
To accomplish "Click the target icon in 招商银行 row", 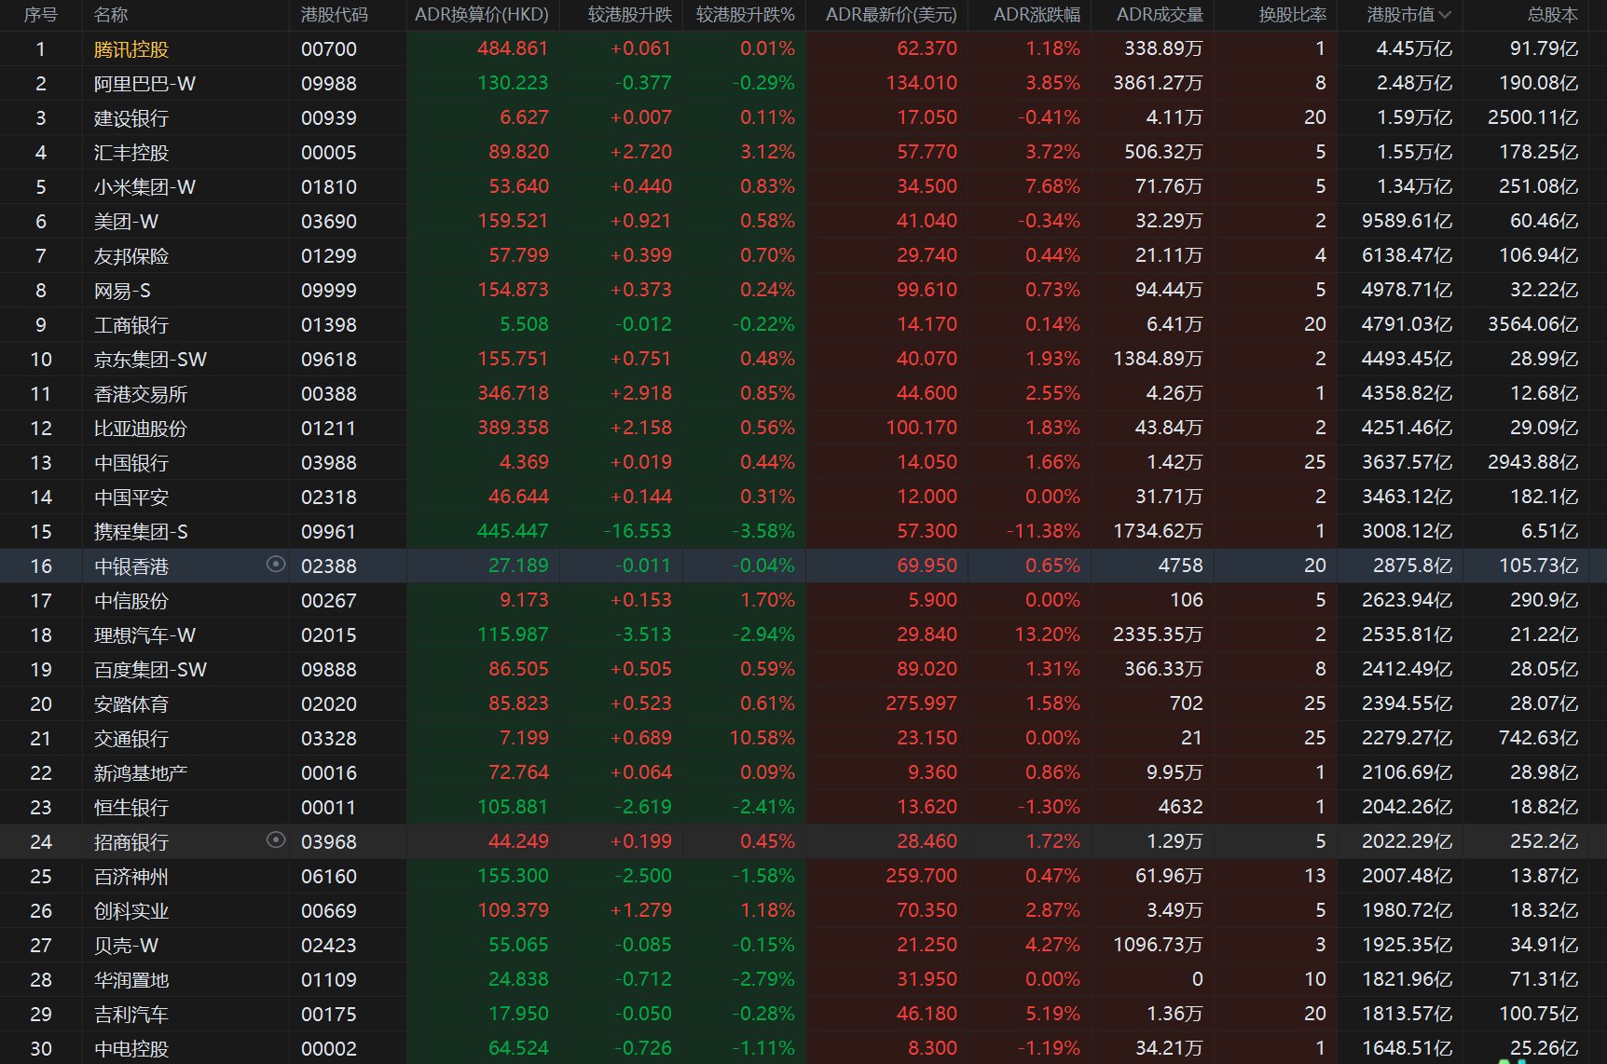I will (275, 839).
